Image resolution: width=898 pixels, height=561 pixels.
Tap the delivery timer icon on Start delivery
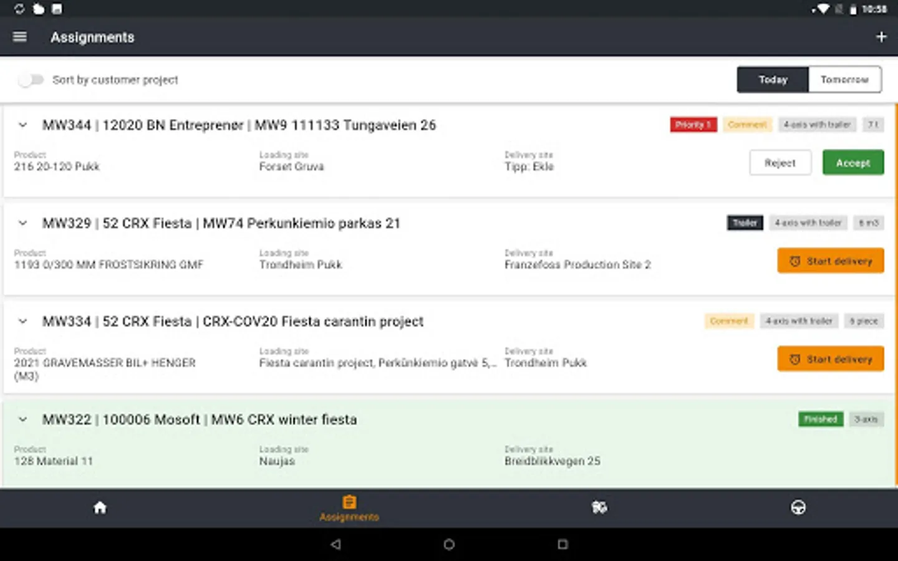click(794, 261)
